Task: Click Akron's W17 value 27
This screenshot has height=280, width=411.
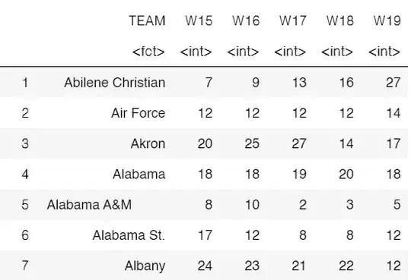Action: [299, 143]
